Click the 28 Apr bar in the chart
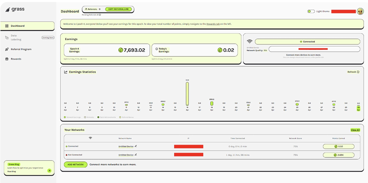368x183 pixels. point(334,104)
